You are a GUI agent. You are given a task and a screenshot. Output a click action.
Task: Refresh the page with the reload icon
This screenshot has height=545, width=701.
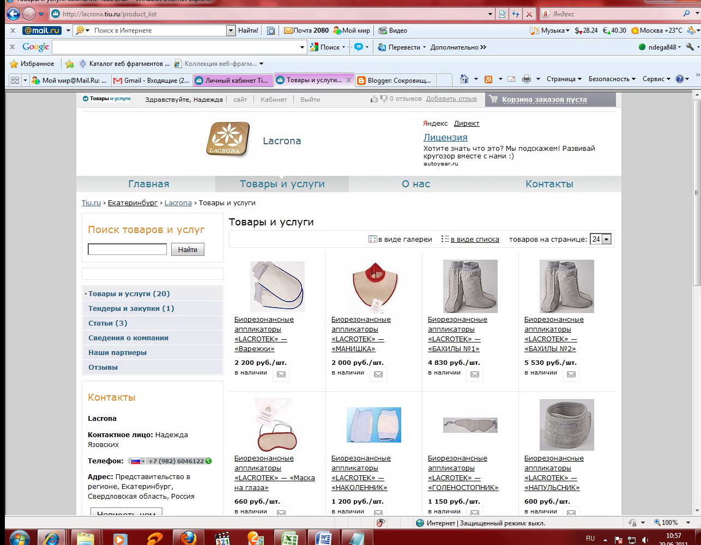(515, 14)
